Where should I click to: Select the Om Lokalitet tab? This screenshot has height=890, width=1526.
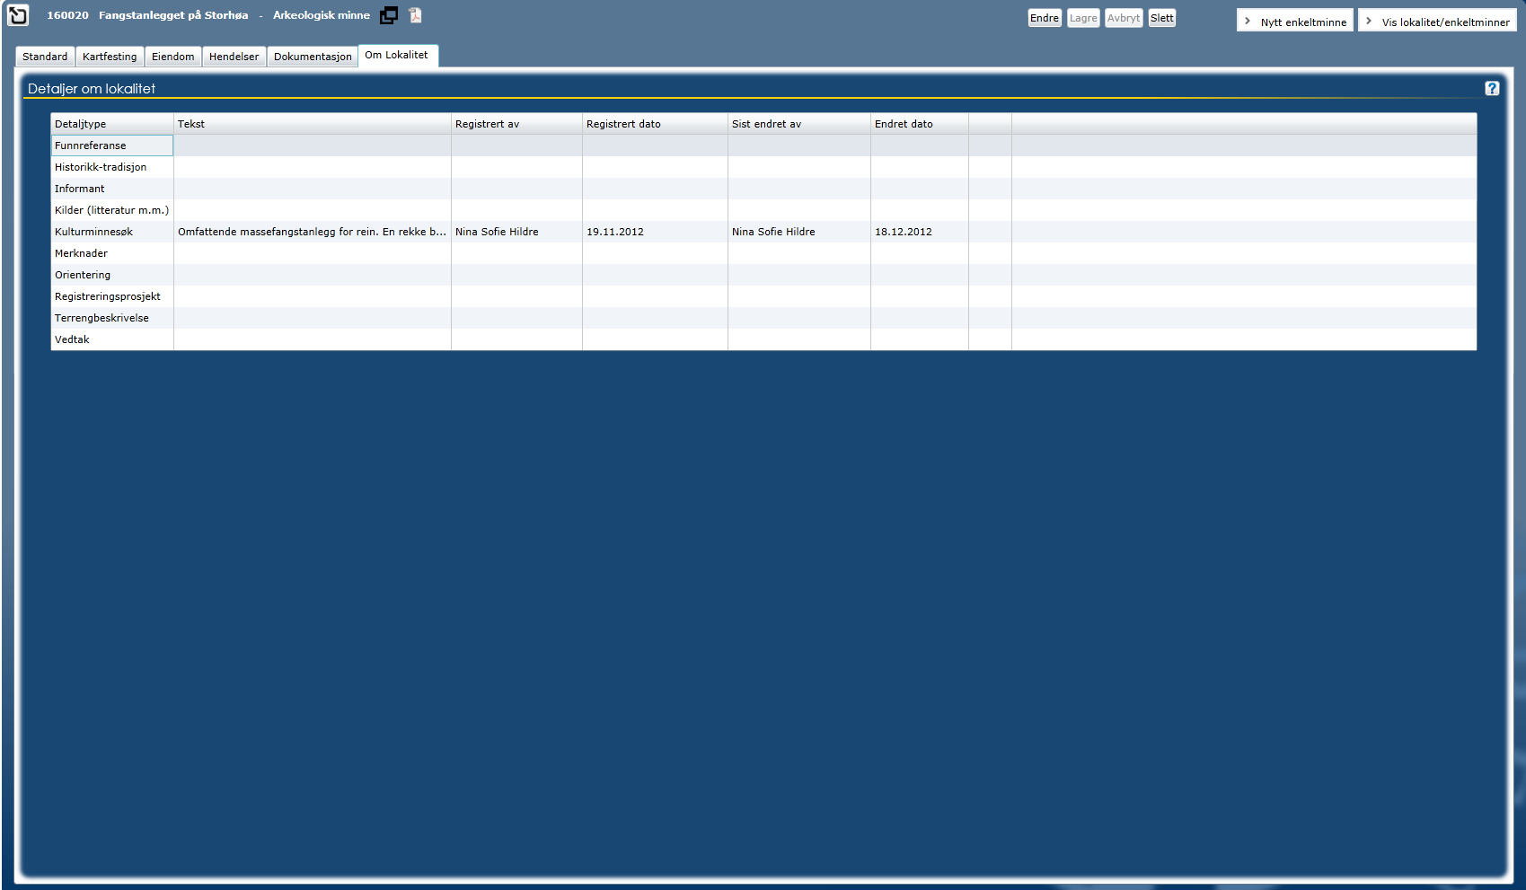tap(396, 55)
